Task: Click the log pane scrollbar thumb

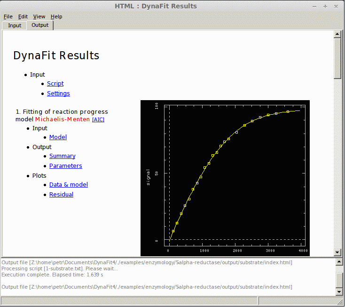Action: (339, 280)
